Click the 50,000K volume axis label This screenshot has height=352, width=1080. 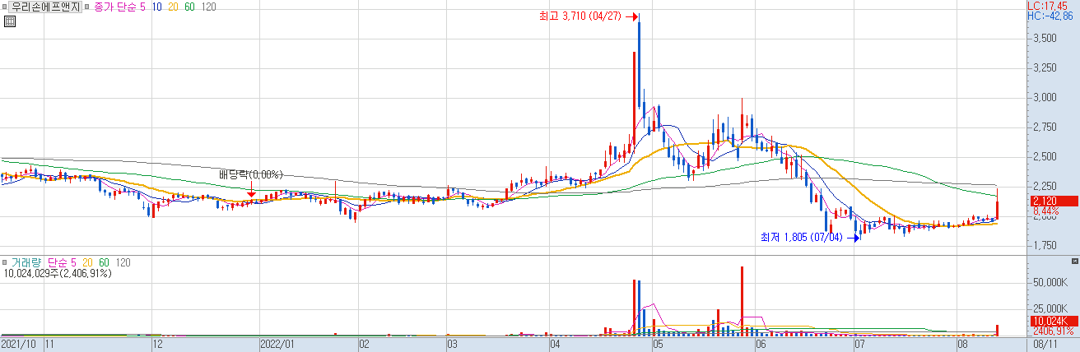click(1049, 282)
